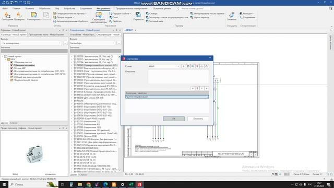Click Отменить in the Сортировка dialog
The height and width of the screenshot is (188, 334).
198,119
